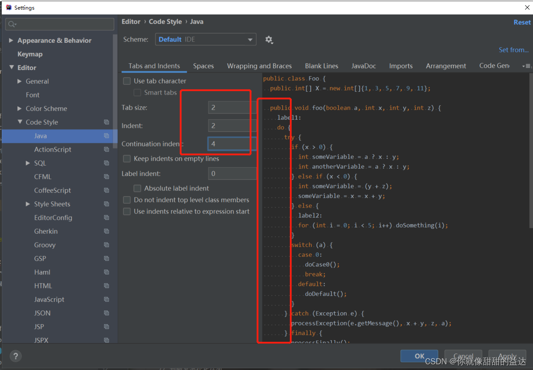Collapse the Editor section
The height and width of the screenshot is (370, 533).
[x=11, y=68]
